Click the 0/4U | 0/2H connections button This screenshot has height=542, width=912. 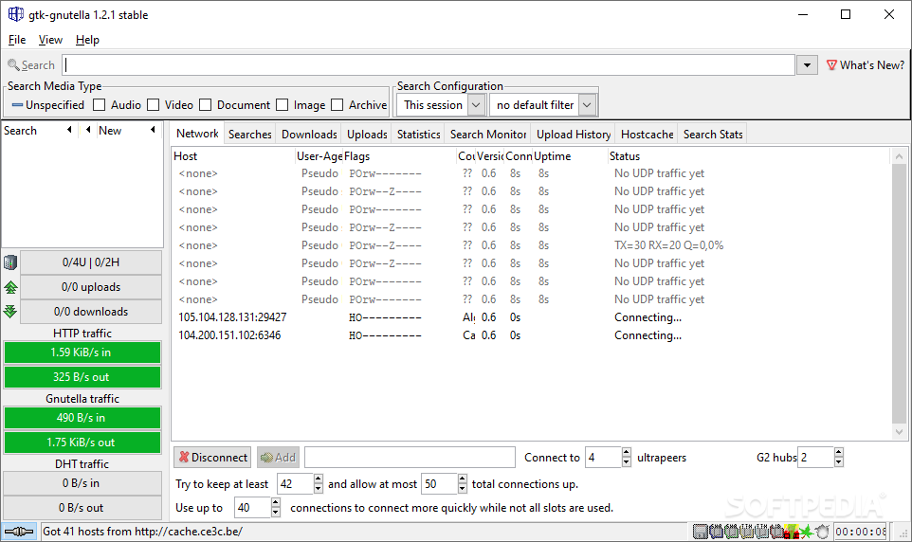coord(91,262)
